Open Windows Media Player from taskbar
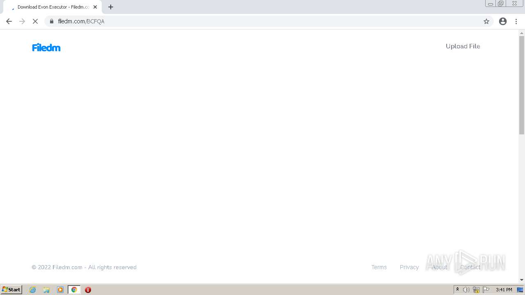The height and width of the screenshot is (295, 525). (x=60, y=290)
